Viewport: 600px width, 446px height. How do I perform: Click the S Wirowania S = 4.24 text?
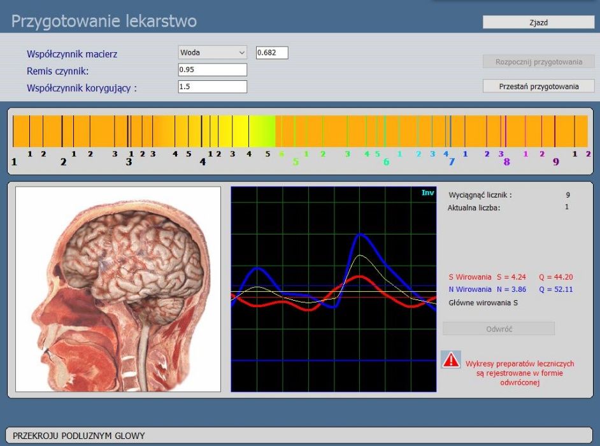(487, 277)
